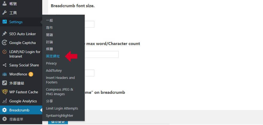Click the collapse menu circle arrow icon

[5, 119]
